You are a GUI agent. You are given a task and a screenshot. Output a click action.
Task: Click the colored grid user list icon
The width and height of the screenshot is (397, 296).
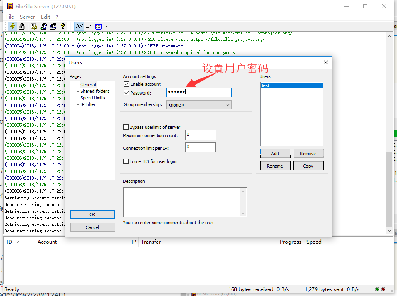point(98,26)
